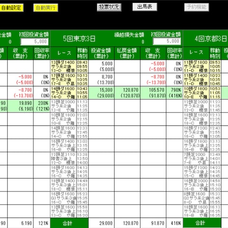Image resolution: width=228 pixels, height=228 pixels.
Task: Open the 出馬表 button
Action: pos(145,7)
